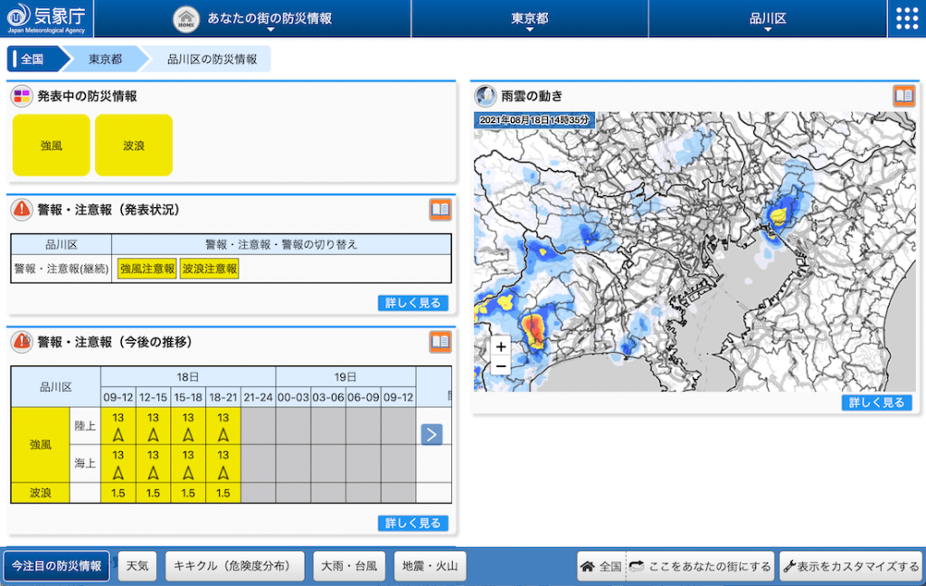Click ここをあなたの街にする button
926x586 pixels.
coord(701,567)
